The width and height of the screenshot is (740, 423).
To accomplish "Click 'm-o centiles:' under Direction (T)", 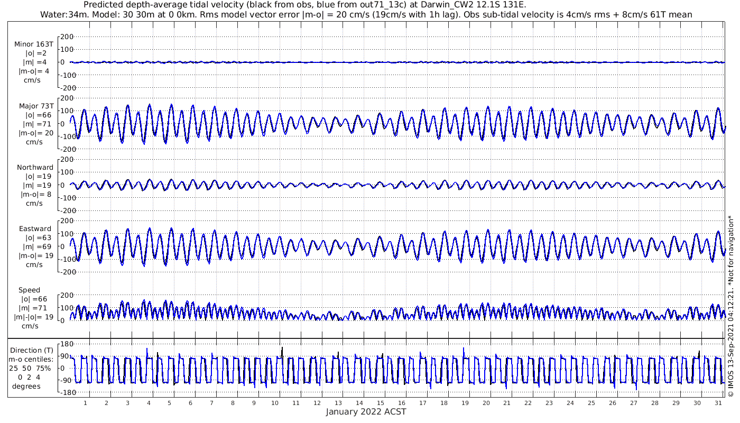I will (32, 360).
